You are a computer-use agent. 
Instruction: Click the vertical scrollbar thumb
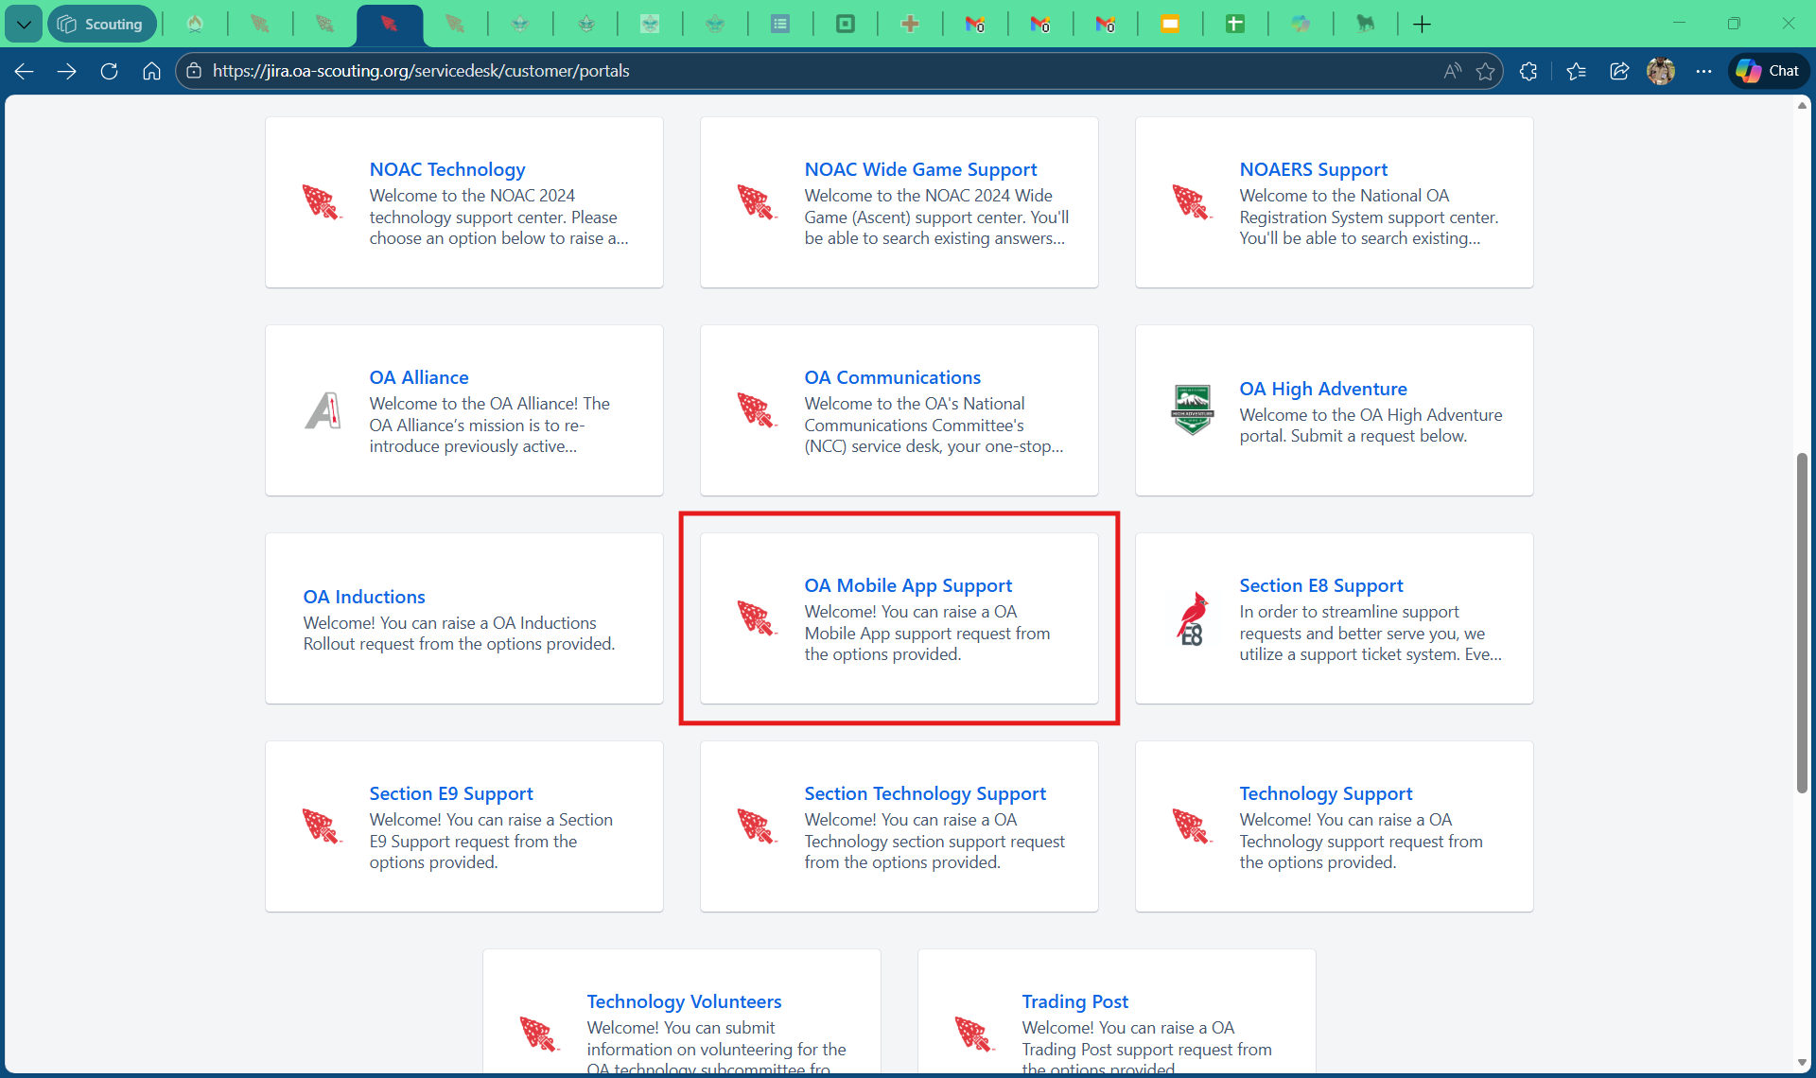coord(1802,624)
